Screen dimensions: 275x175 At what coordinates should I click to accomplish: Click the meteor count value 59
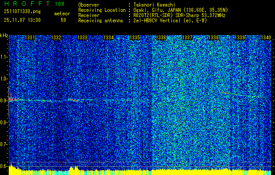(63, 20)
